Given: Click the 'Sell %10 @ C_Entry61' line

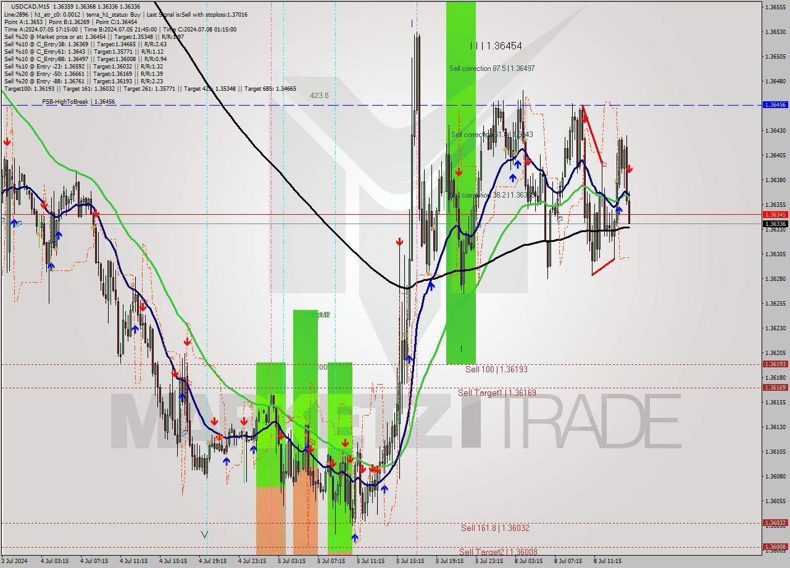Looking at the screenshot, I should [83, 51].
